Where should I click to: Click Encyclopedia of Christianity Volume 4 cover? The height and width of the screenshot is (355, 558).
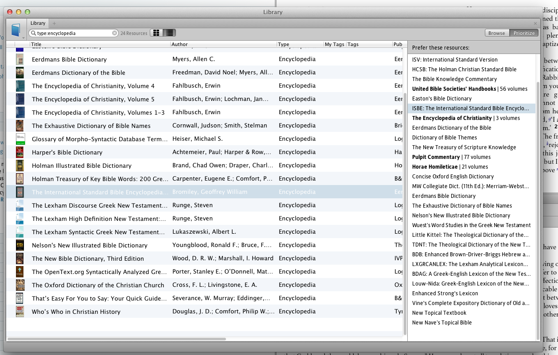(x=20, y=86)
